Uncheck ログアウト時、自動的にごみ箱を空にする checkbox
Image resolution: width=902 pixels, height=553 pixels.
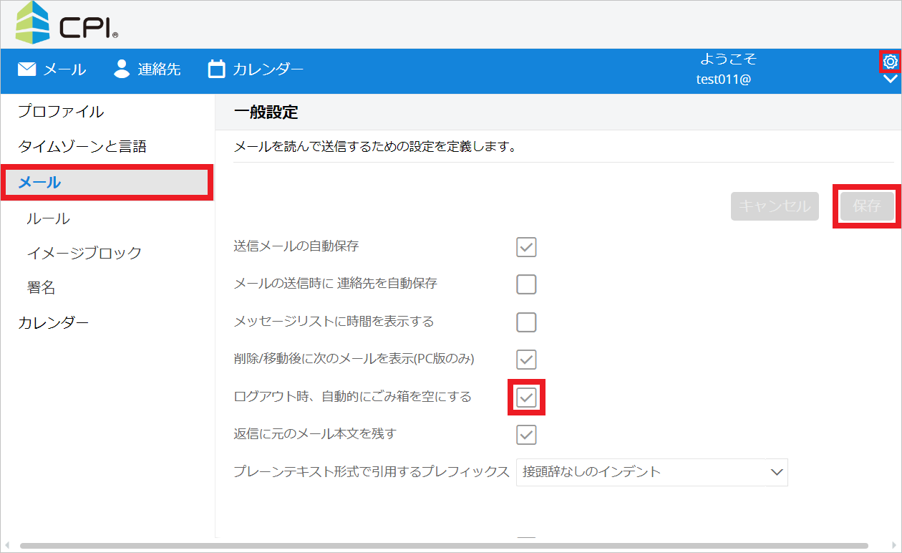click(x=526, y=398)
